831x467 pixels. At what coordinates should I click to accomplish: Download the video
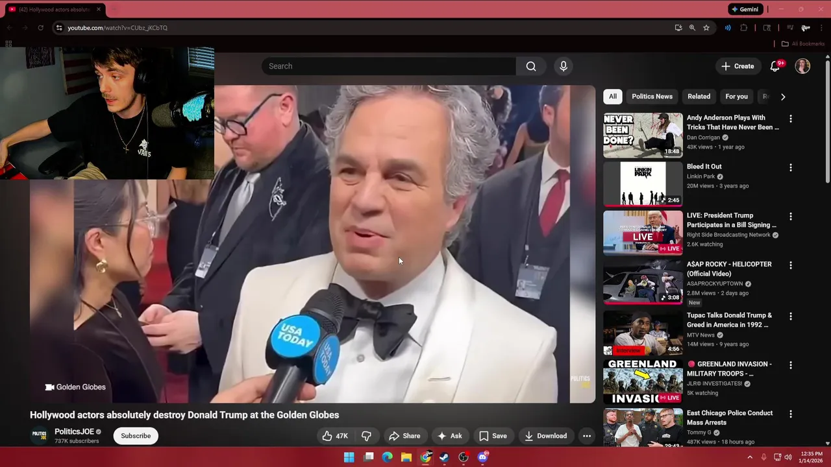pyautogui.click(x=545, y=436)
